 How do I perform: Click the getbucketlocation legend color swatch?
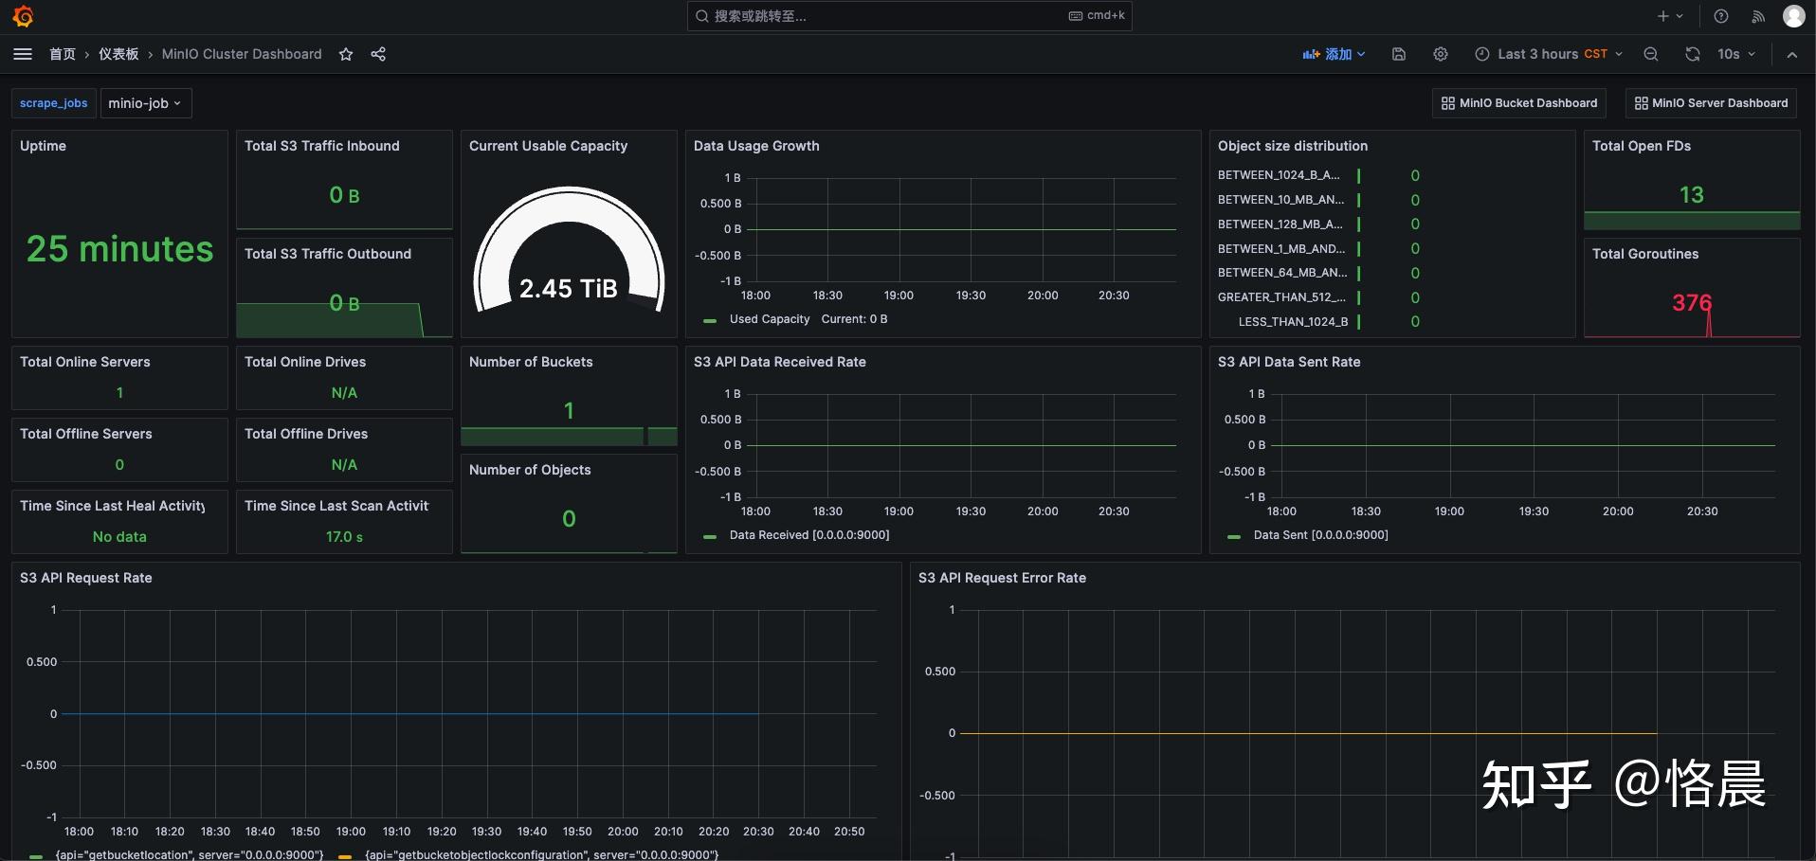36,855
